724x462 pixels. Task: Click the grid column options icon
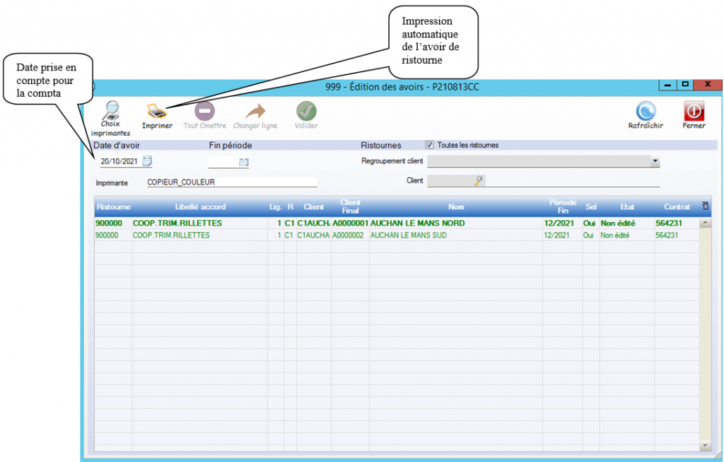pyautogui.click(x=704, y=206)
